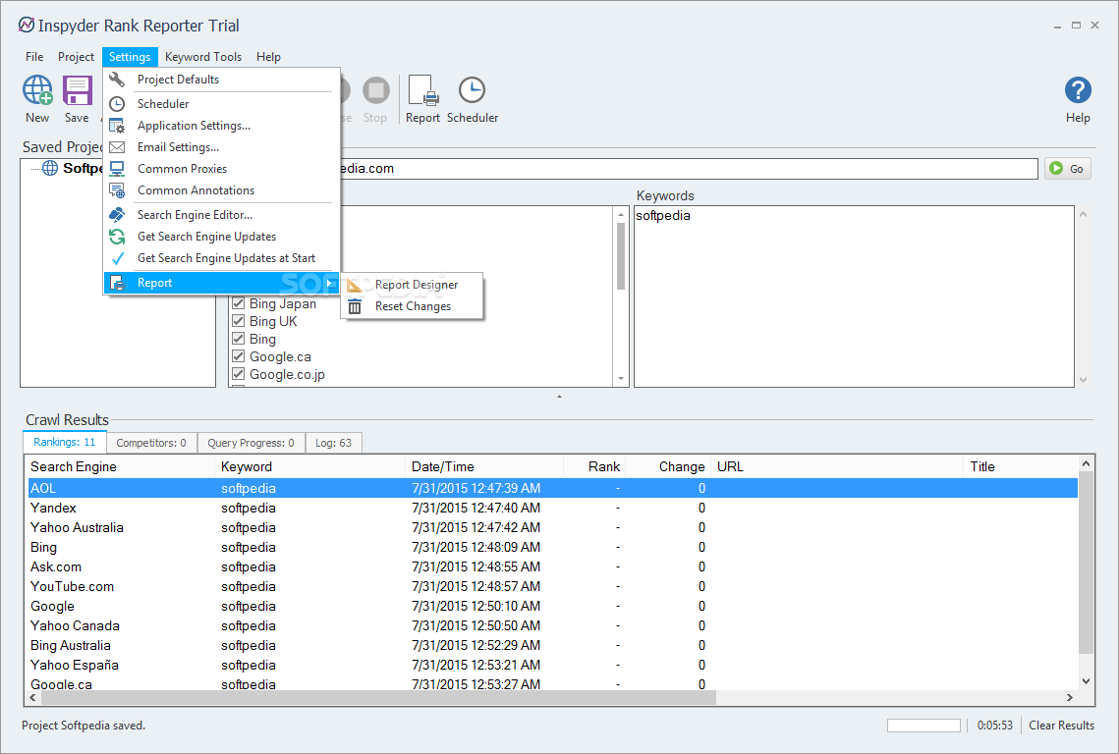This screenshot has height=754, width=1119.
Task: Open Report Designer from submenu
Action: 412,285
